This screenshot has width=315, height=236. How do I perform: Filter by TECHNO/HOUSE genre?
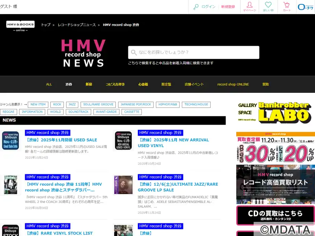coord(196,105)
